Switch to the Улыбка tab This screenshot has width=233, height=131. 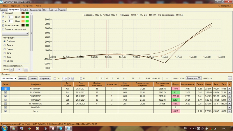25,10
